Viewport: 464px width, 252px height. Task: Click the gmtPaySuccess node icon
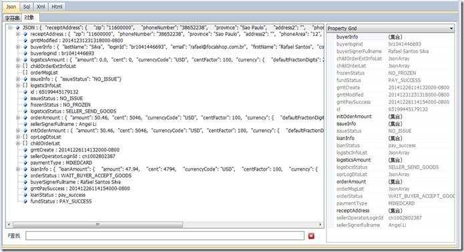click(x=25, y=189)
